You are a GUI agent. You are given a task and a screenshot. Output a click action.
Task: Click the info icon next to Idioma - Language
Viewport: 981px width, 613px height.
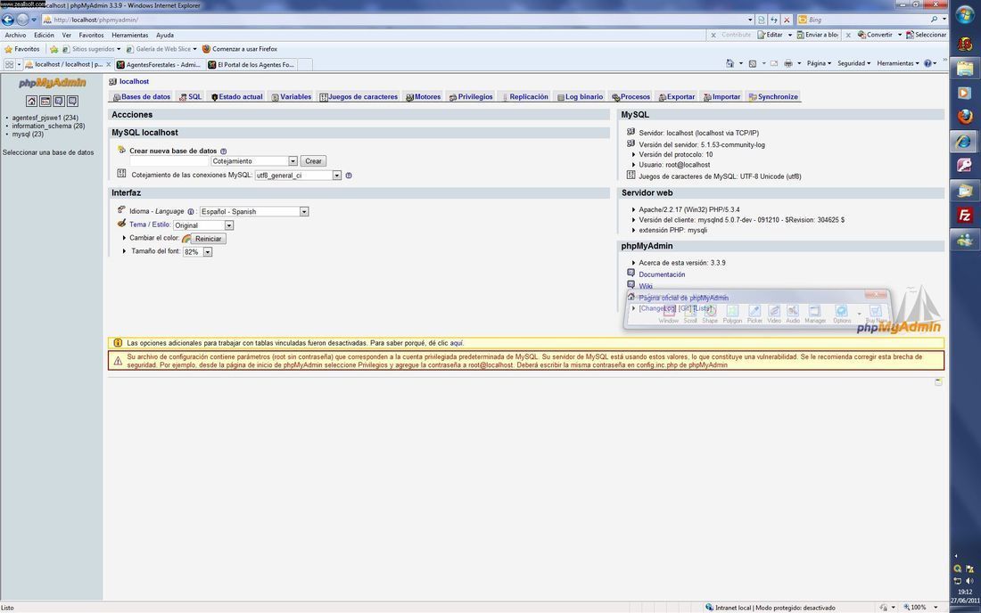pyautogui.click(x=191, y=212)
